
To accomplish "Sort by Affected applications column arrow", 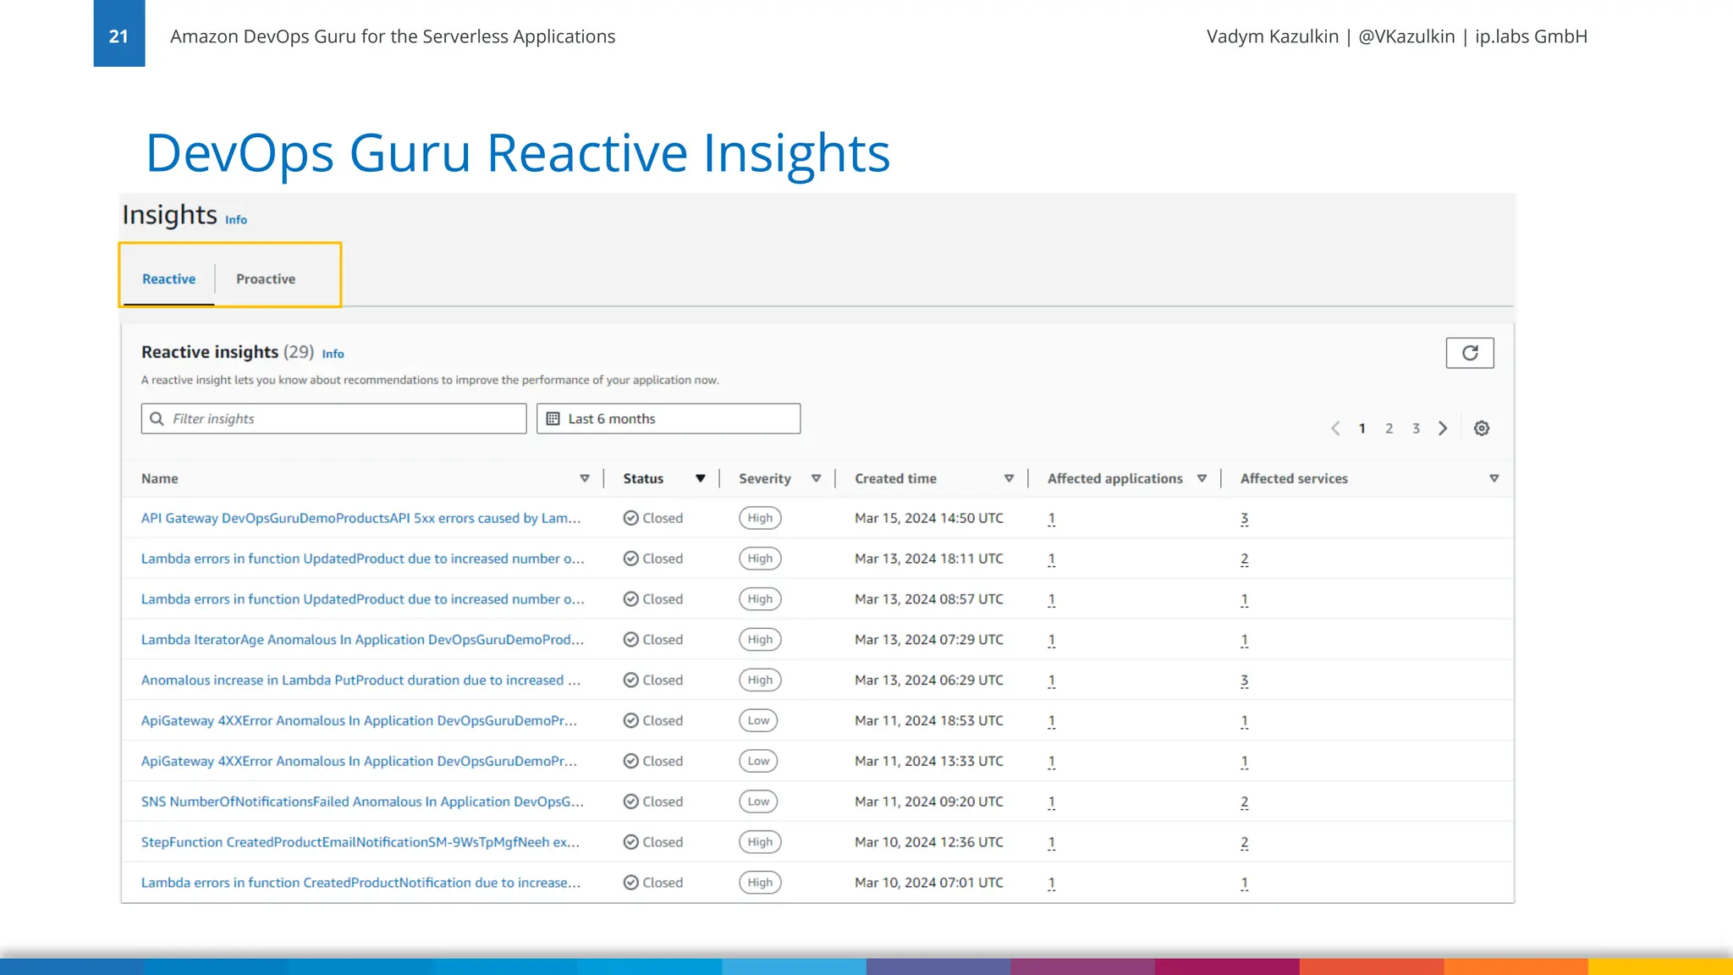I will coord(1202,479).
